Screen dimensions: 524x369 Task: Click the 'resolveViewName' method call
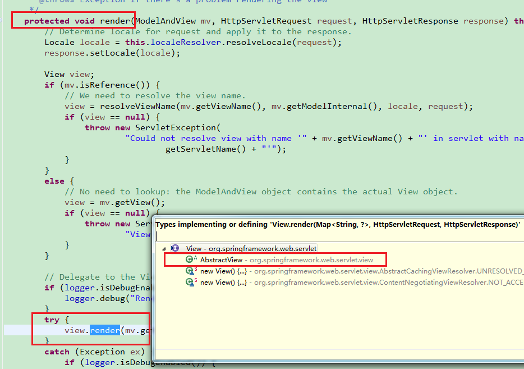[137, 106]
